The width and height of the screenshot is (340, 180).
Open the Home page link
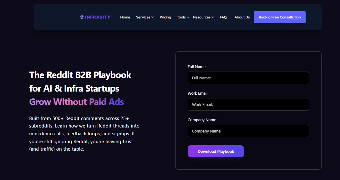point(125,17)
